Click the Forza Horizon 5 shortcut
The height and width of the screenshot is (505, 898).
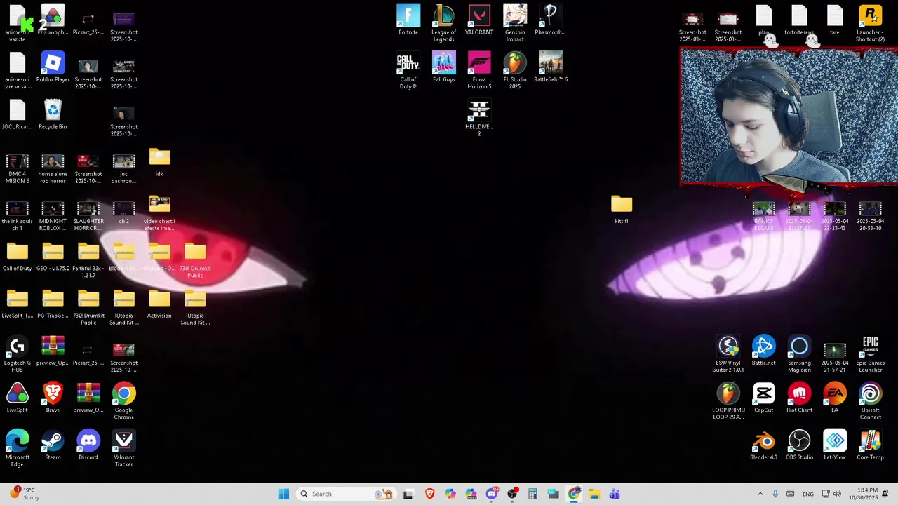point(479,71)
